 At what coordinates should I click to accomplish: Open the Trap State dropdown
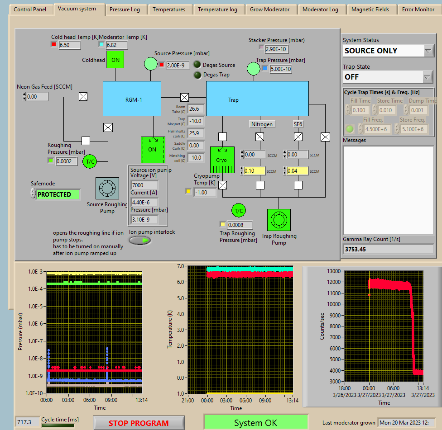point(428,77)
